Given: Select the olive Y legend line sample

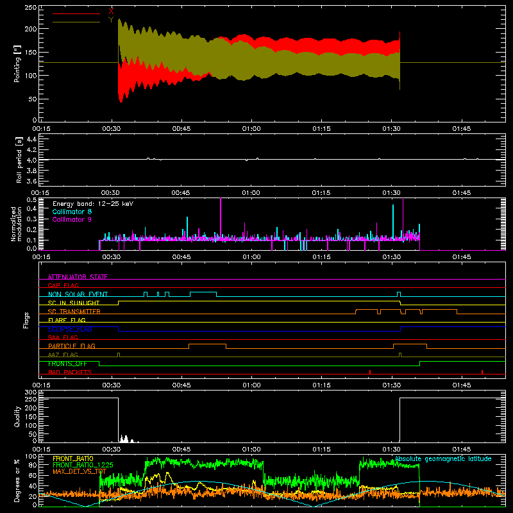Looking at the screenshot, I should (x=76, y=22).
